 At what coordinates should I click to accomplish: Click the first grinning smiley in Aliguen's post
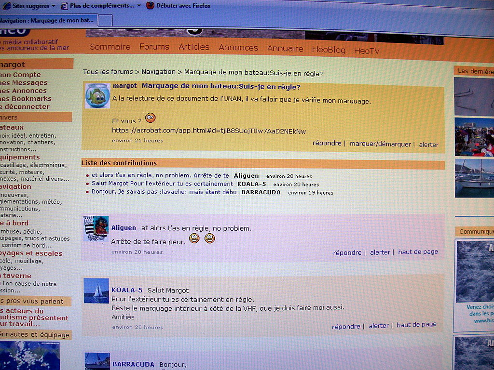click(x=194, y=238)
